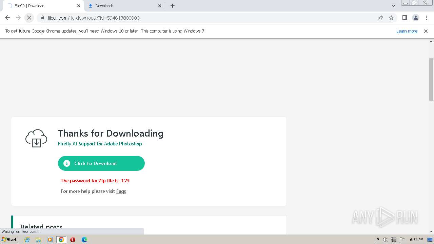Switch to the Downloads tab
This screenshot has width=434, height=244.
tap(125, 6)
